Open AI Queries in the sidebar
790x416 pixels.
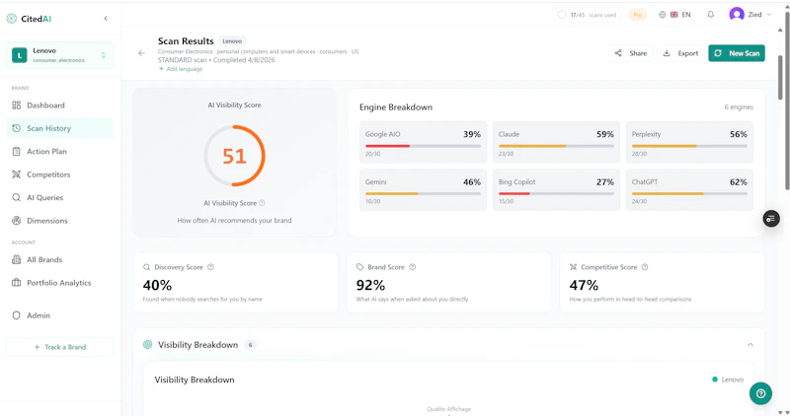click(x=59, y=198)
